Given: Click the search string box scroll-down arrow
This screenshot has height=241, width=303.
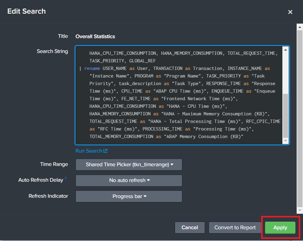Looking at the screenshot, I should click(x=285, y=141).
